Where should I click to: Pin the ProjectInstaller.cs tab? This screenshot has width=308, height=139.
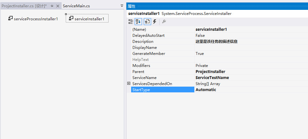pyautogui.click(x=52, y=6)
